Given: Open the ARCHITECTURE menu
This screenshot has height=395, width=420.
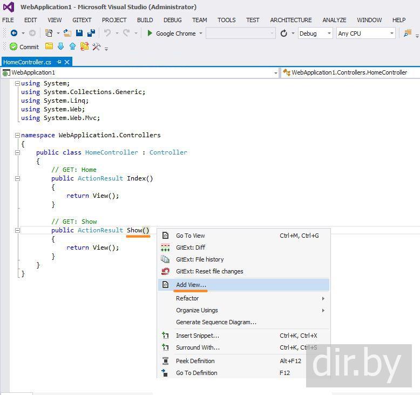Looking at the screenshot, I should pyautogui.click(x=290, y=20).
